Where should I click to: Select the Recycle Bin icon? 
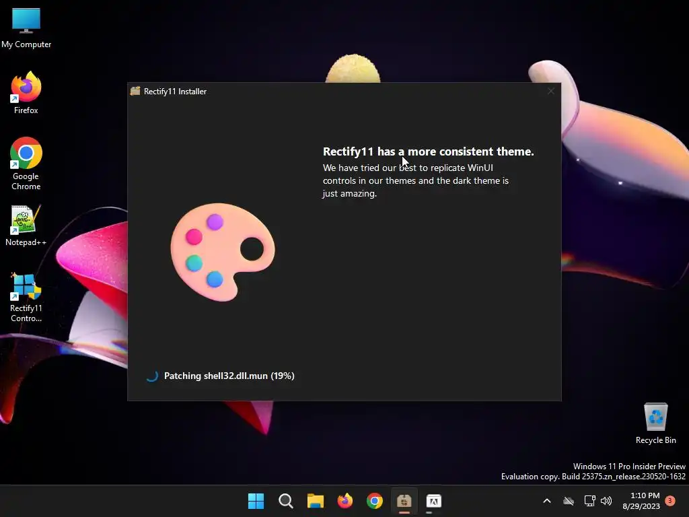(x=655, y=423)
